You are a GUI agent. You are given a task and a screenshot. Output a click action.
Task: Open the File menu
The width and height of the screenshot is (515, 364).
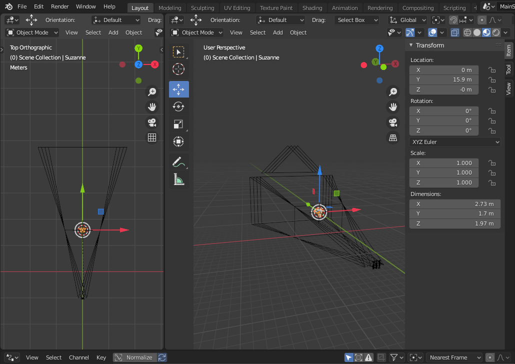point(22,6)
